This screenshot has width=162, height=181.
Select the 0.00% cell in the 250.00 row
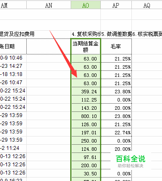click(116, 141)
